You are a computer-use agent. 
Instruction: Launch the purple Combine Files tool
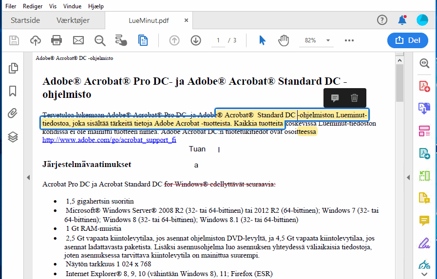[x=424, y=108]
